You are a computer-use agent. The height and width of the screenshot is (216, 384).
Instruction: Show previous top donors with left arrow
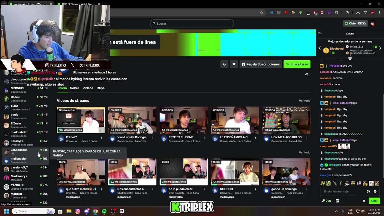319,48
